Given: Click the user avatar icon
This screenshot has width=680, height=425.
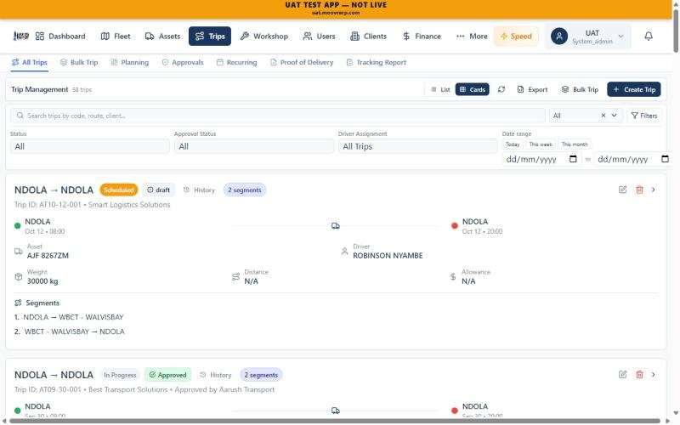Looking at the screenshot, I should (x=559, y=36).
